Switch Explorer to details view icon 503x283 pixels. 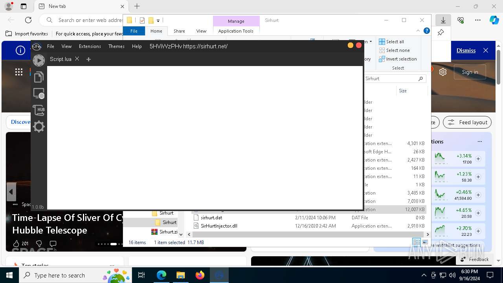[x=417, y=242]
